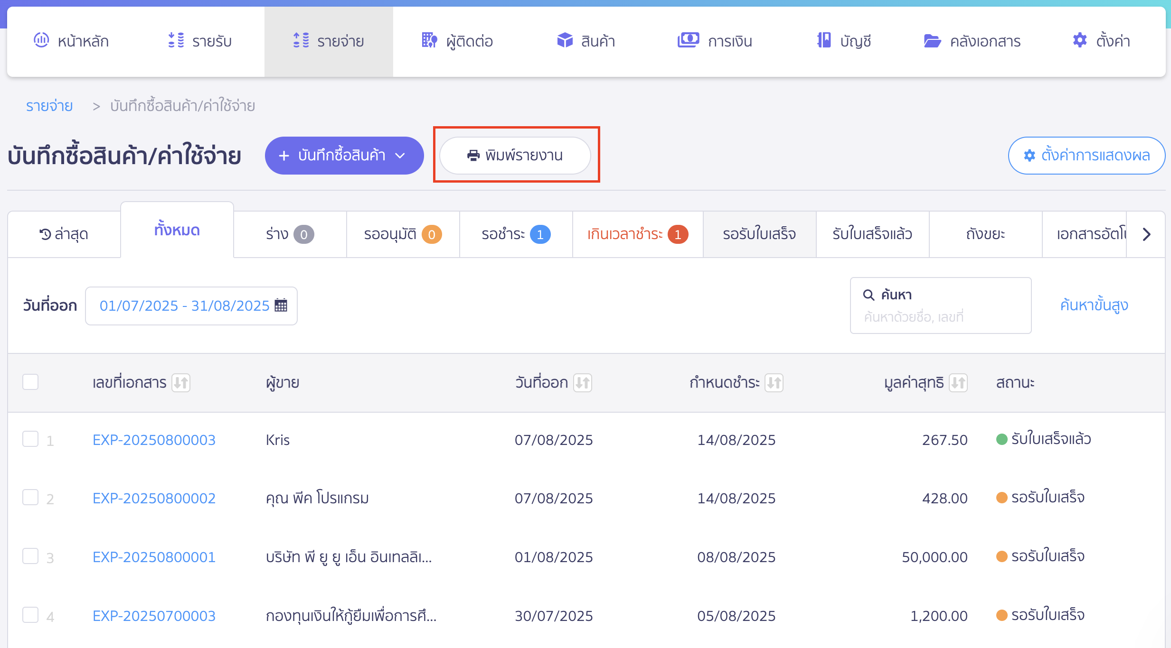The height and width of the screenshot is (648, 1171).
Task: Click the รายจ่าย expense icon
Action: [x=301, y=40]
